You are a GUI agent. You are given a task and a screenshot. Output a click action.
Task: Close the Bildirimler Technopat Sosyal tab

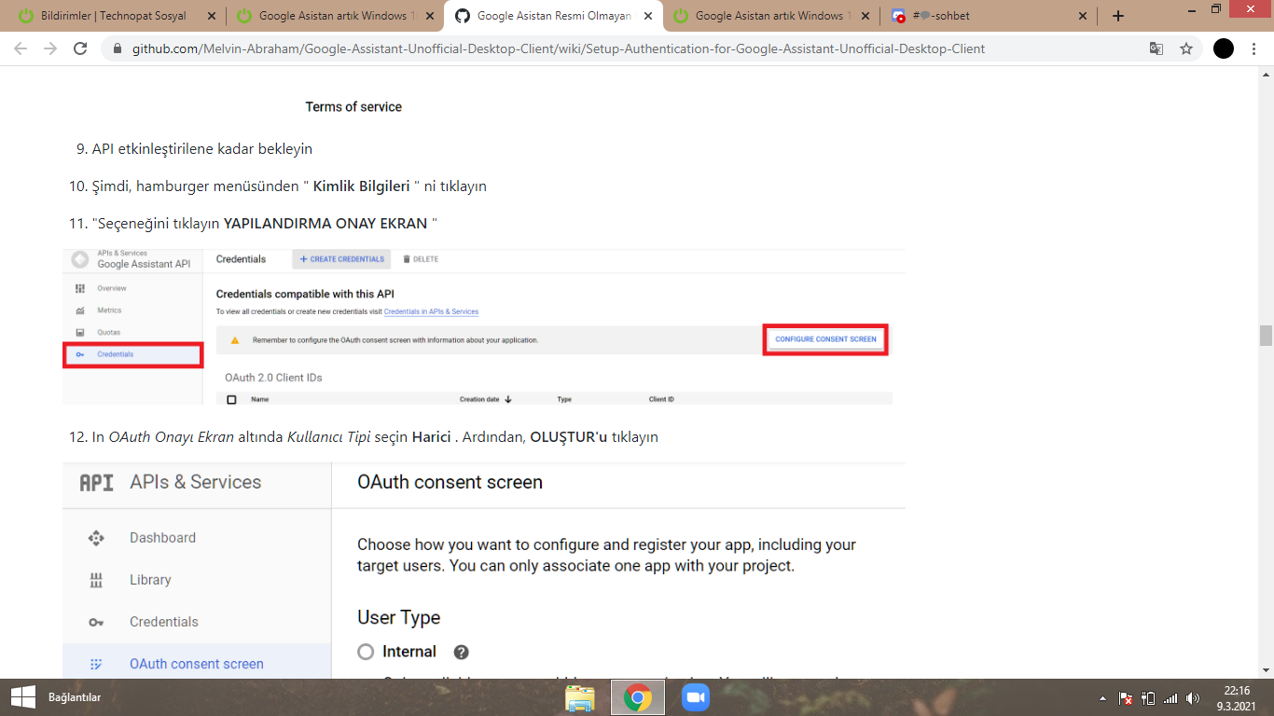(x=211, y=16)
